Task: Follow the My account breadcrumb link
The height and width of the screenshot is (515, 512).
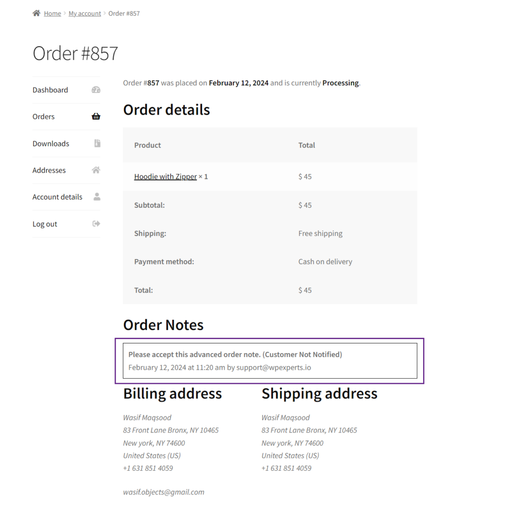Action: (x=85, y=14)
